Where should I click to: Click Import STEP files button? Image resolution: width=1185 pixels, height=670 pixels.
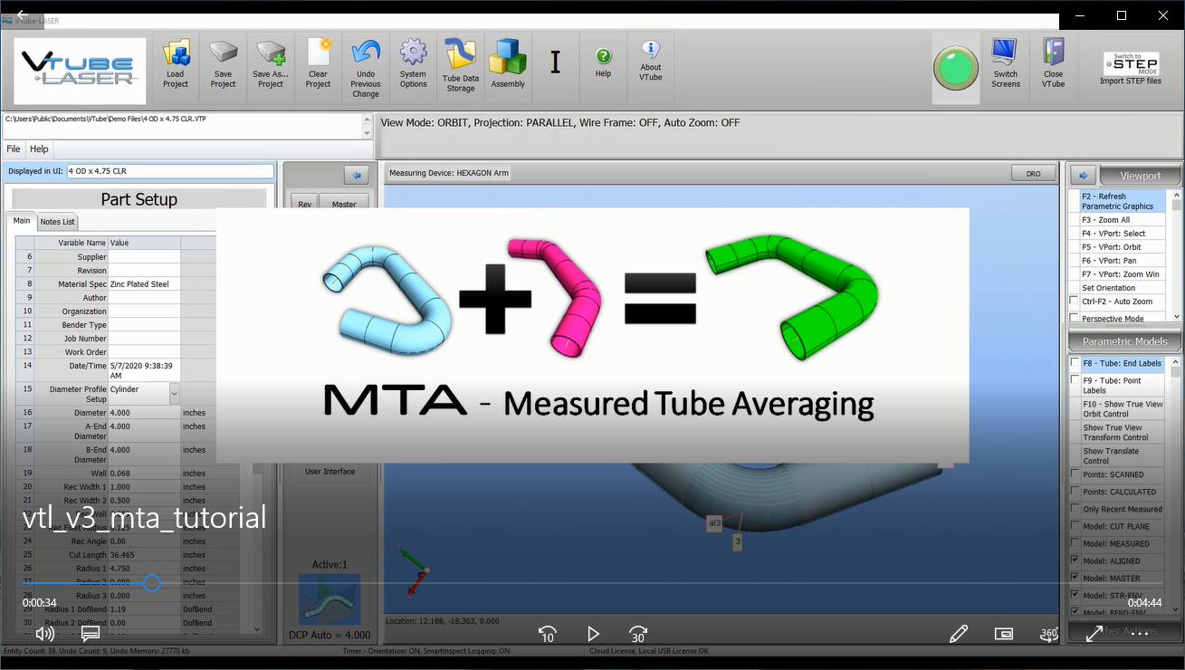[x=1130, y=69]
